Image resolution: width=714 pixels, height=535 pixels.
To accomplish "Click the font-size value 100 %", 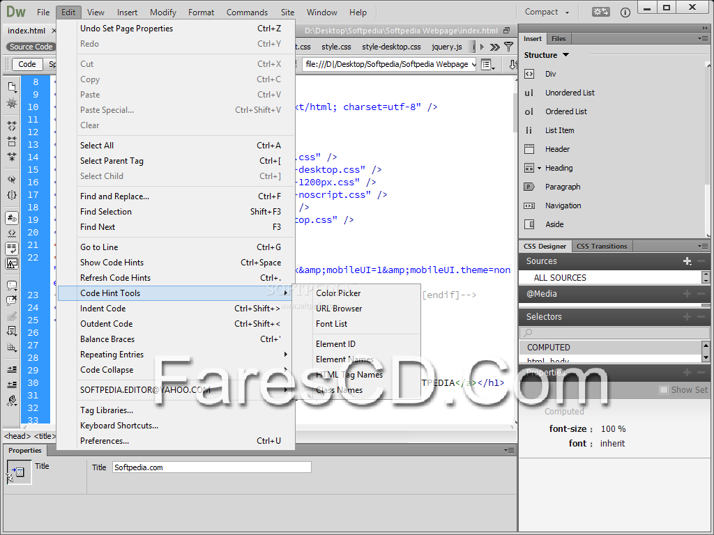I will pos(613,429).
